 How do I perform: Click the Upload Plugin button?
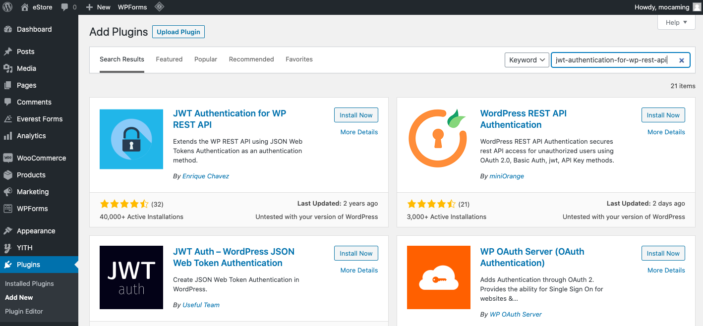click(178, 32)
